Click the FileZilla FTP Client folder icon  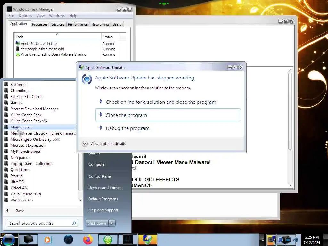(6, 96)
